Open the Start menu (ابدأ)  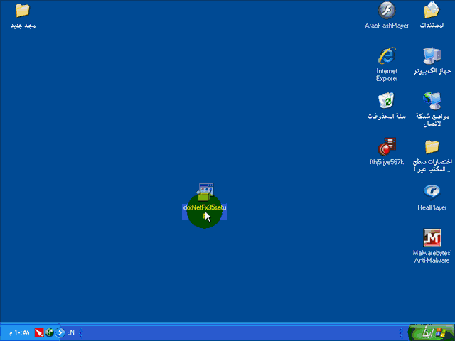431,332
